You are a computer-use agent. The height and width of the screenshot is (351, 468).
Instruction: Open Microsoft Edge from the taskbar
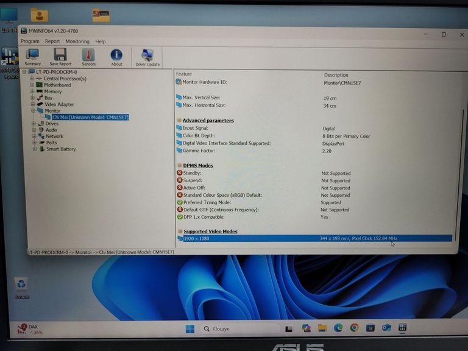(x=338, y=328)
